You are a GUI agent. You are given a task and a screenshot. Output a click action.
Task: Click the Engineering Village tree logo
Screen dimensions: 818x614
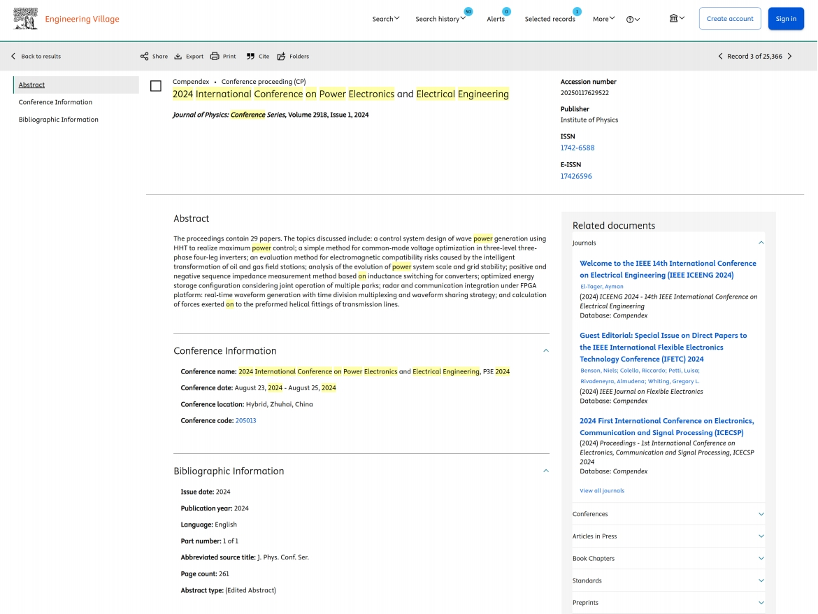26,19
